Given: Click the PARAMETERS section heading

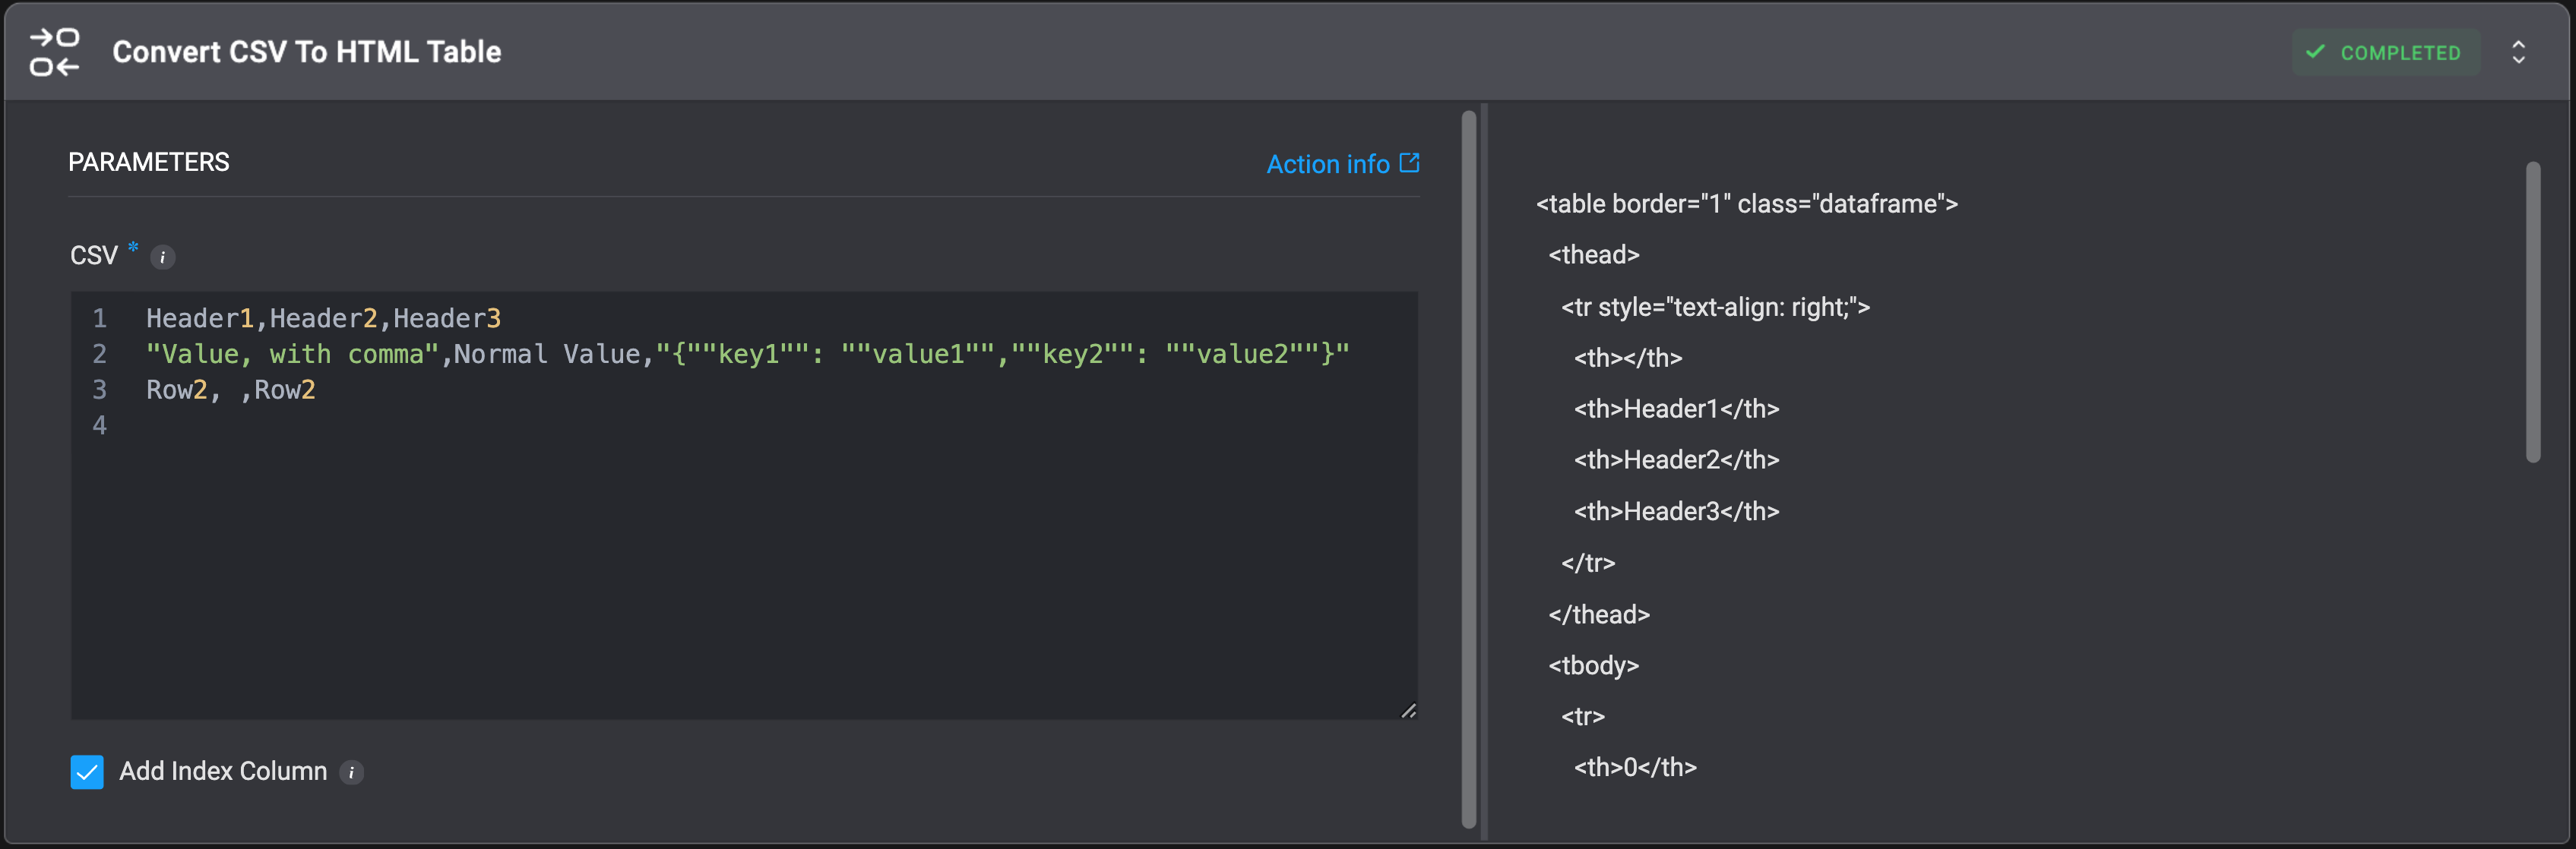Looking at the screenshot, I should point(149,162).
